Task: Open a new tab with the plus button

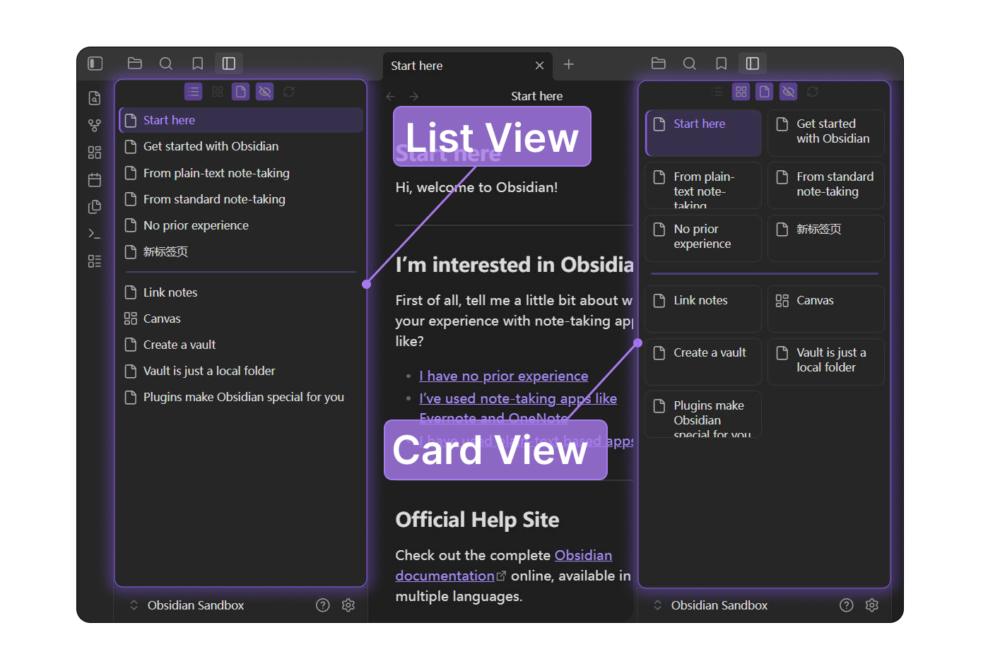Action: pos(569,64)
